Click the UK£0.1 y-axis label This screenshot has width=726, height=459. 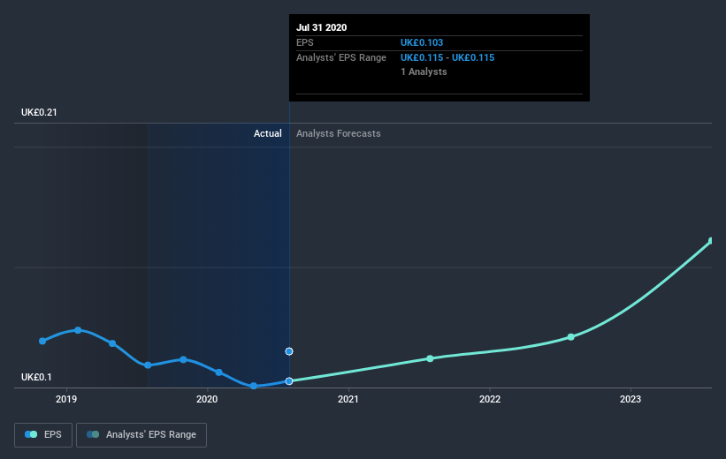(x=36, y=377)
